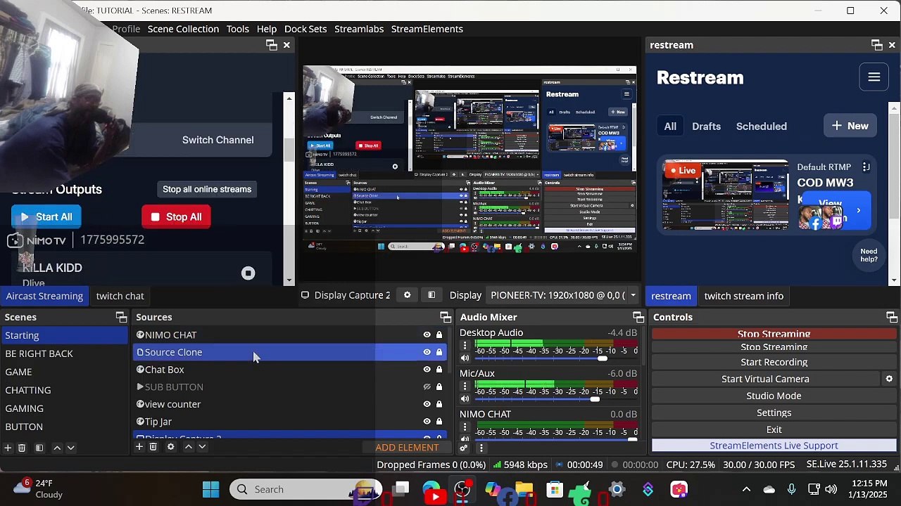Screen dimensions: 901x506
Task: Mute Mic/Aux speaker icon
Action: tap(465, 399)
